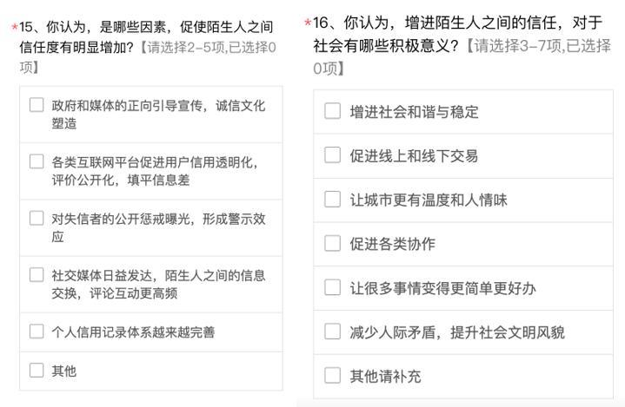Tick 让很多事情变得更简单更好办
The image size is (625, 407).
click(x=332, y=287)
